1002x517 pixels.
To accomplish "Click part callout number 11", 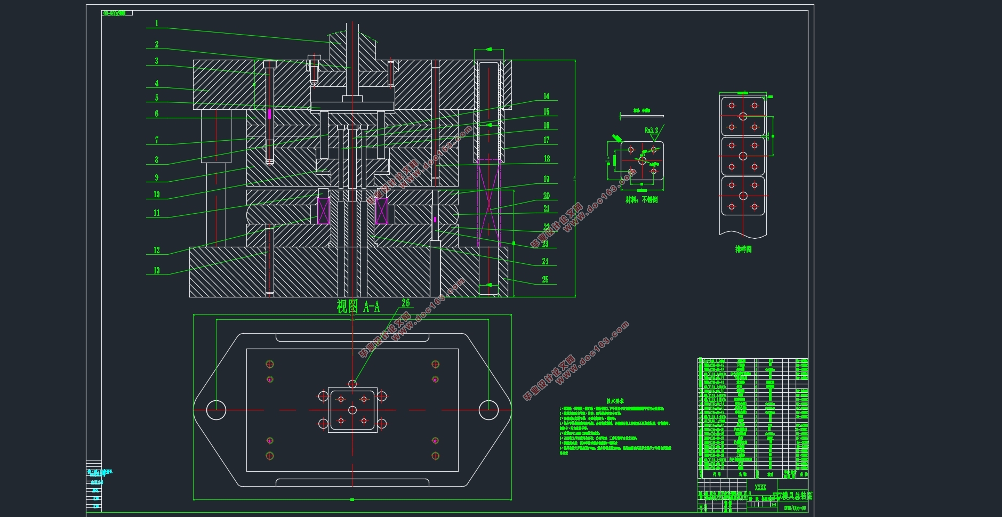I will (157, 213).
